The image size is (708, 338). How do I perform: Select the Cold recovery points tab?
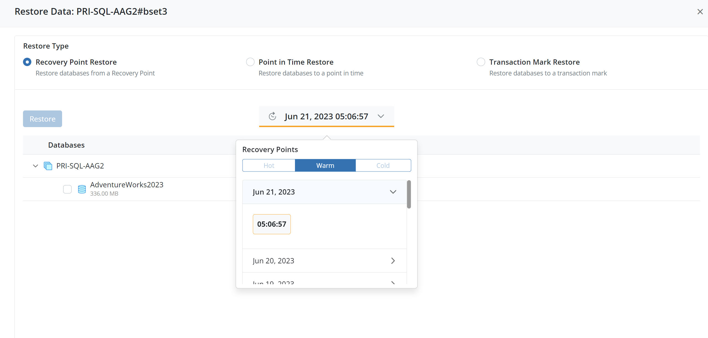383,165
